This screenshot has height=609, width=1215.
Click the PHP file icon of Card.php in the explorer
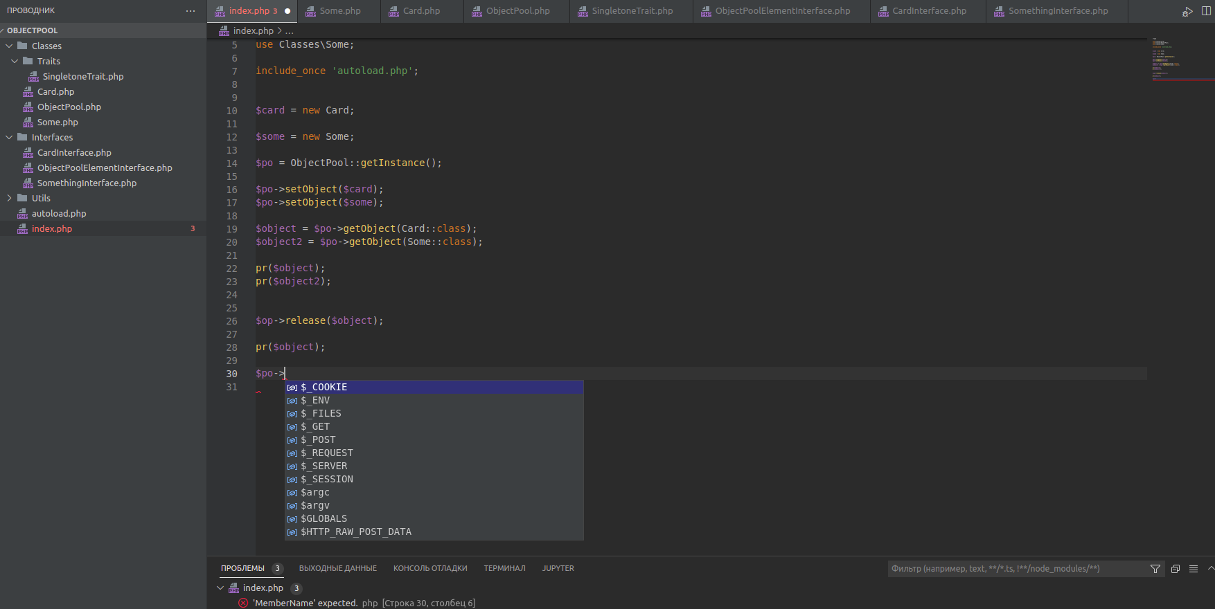click(x=28, y=91)
